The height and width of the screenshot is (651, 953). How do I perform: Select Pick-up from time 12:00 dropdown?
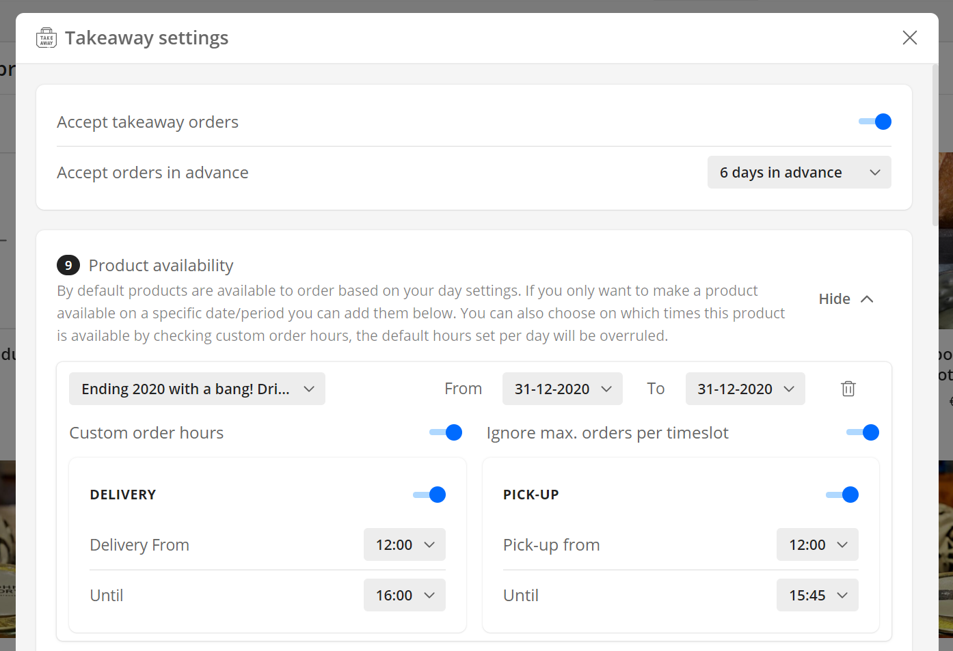(817, 544)
